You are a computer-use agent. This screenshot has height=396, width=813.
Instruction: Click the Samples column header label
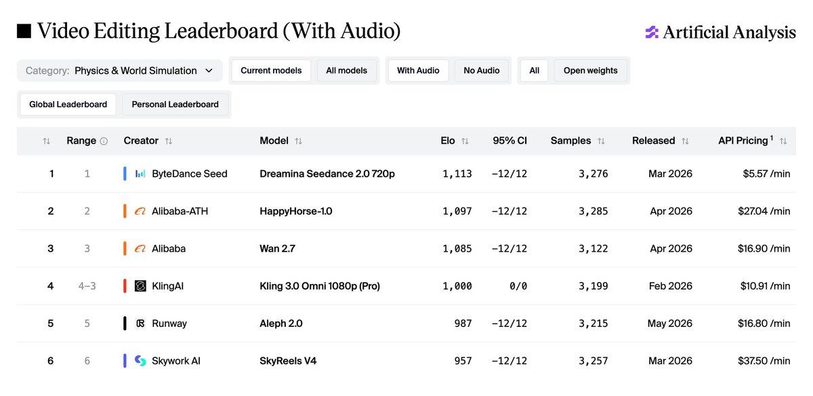(x=570, y=141)
